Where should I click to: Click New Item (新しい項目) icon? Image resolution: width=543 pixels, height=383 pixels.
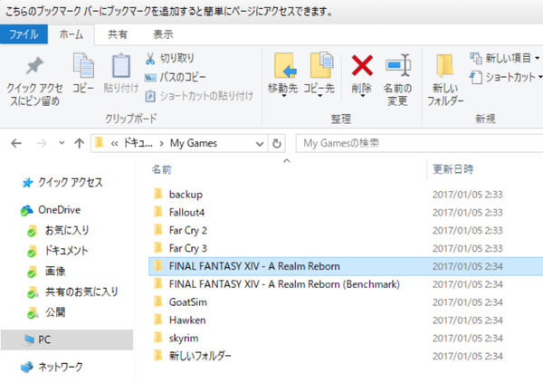click(x=476, y=58)
